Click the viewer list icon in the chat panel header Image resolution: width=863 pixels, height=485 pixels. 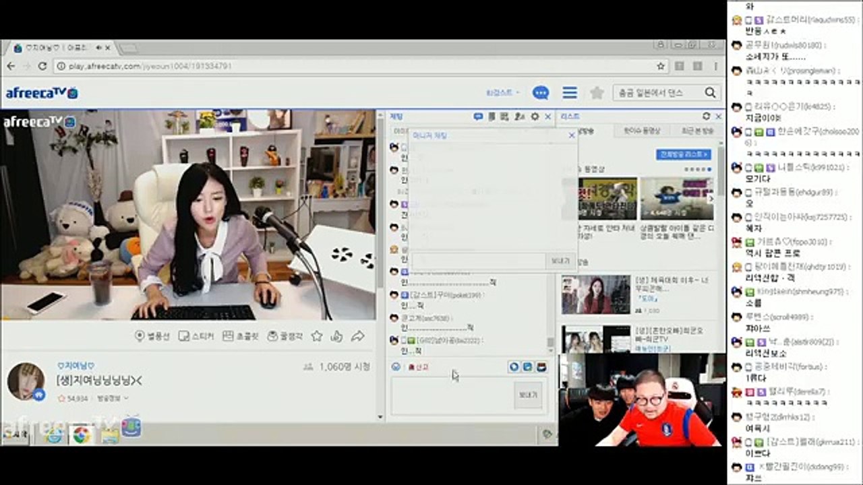tap(520, 117)
